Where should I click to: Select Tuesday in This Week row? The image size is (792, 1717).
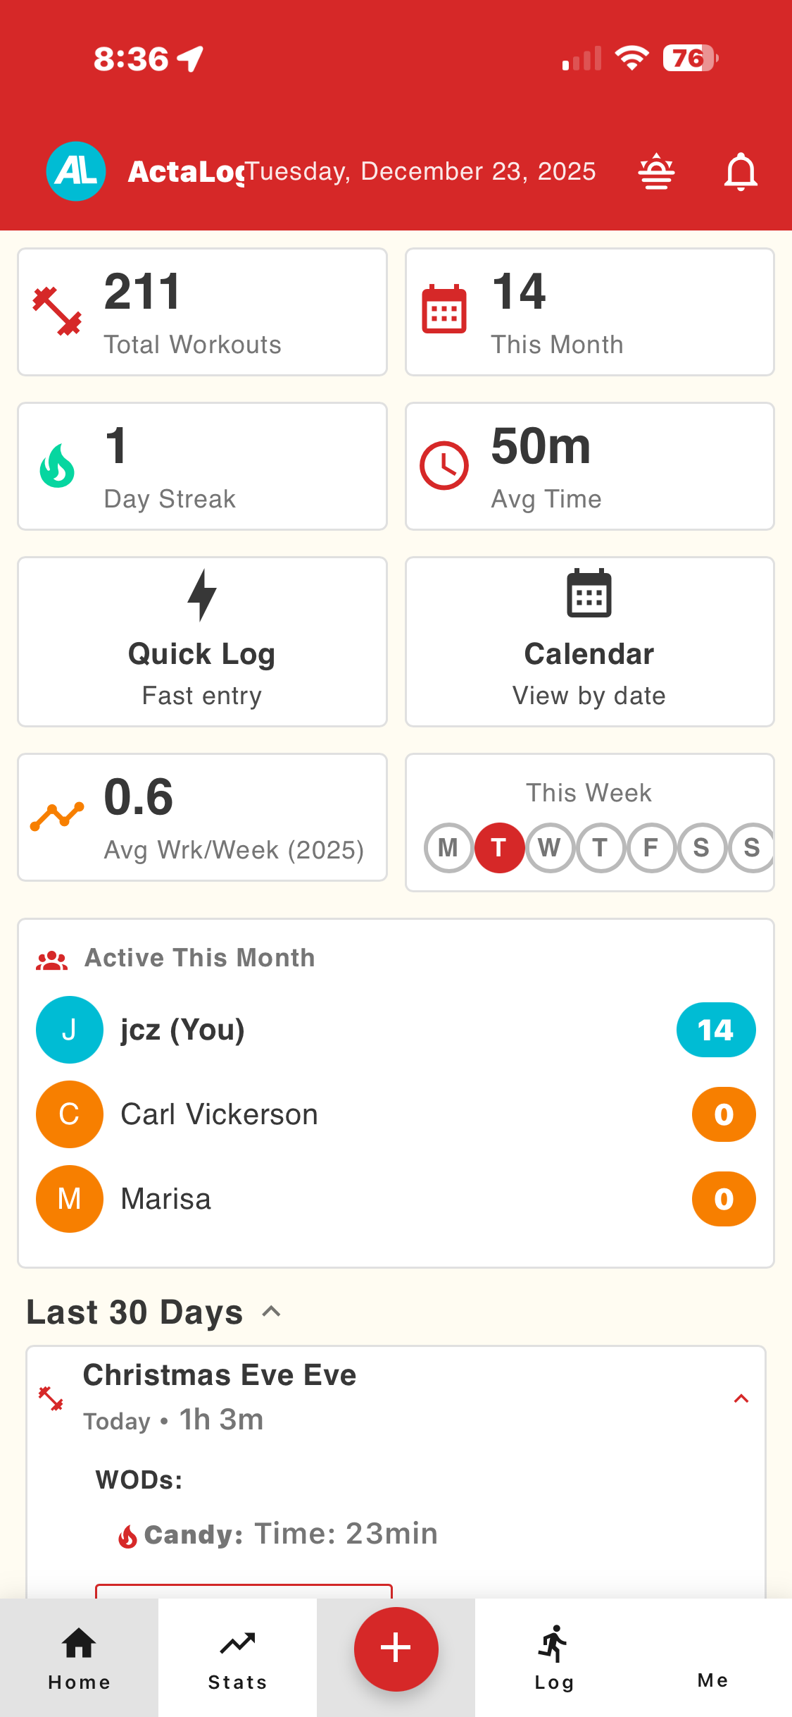[x=499, y=847]
